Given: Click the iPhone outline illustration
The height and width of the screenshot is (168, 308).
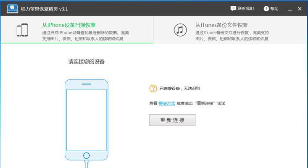Looking at the screenshot, I should pos(87,123).
